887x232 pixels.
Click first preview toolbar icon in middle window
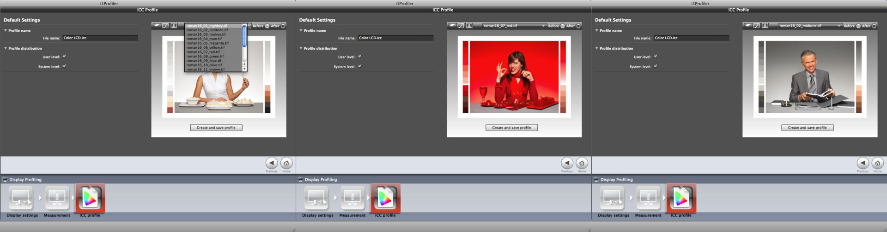point(452,26)
